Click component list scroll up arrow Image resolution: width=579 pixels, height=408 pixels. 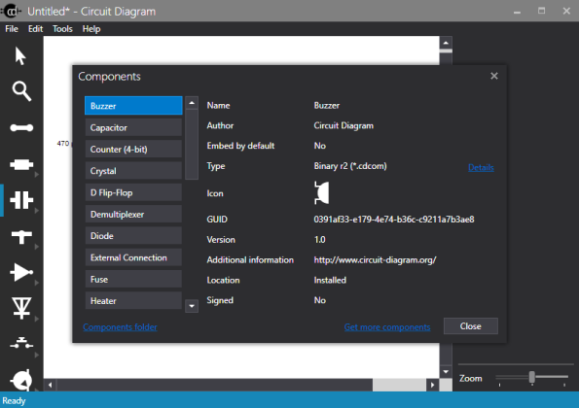pyautogui.click(x=192, y=103)
